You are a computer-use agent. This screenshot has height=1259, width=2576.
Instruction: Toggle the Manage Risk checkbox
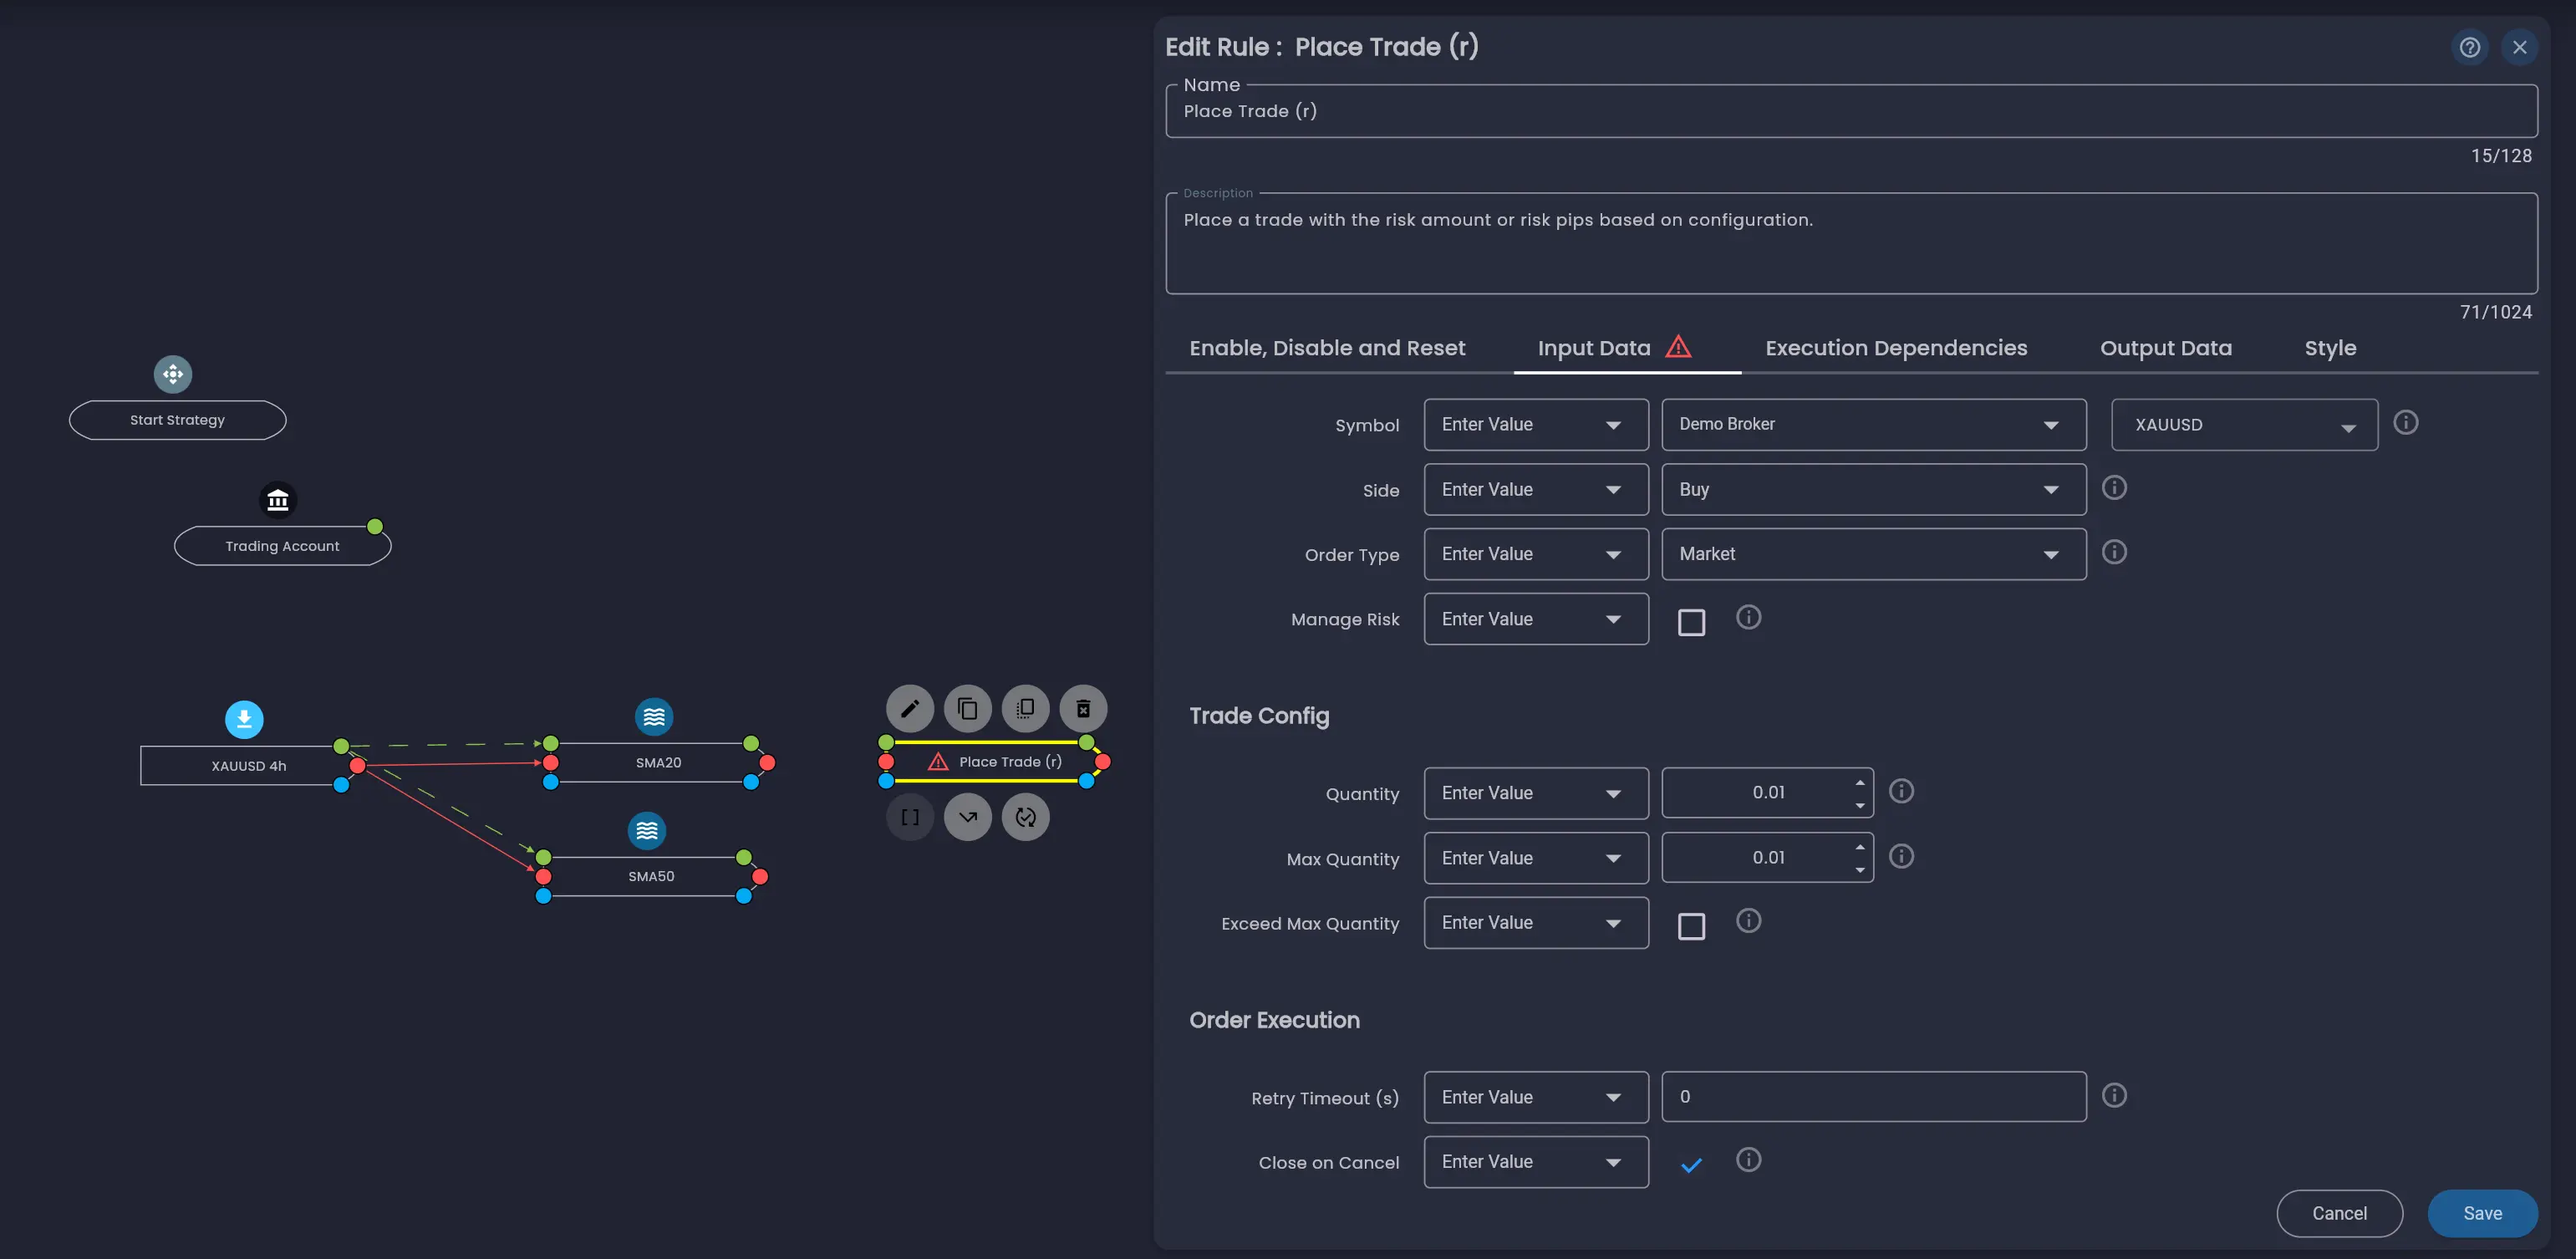(x=1691, y=621)
